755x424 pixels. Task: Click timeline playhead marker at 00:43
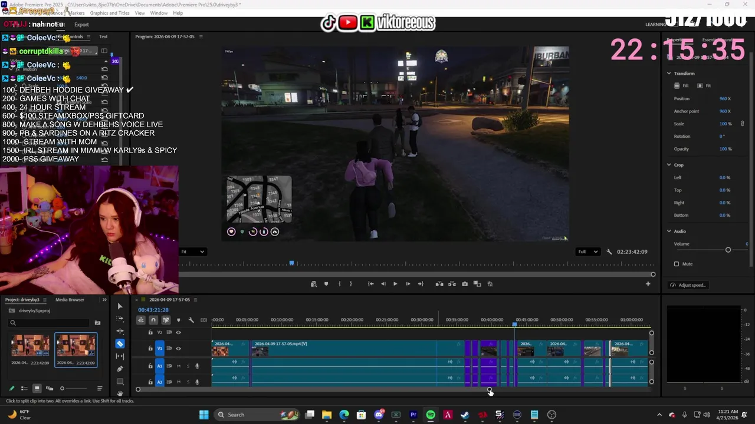click(514, 324)
